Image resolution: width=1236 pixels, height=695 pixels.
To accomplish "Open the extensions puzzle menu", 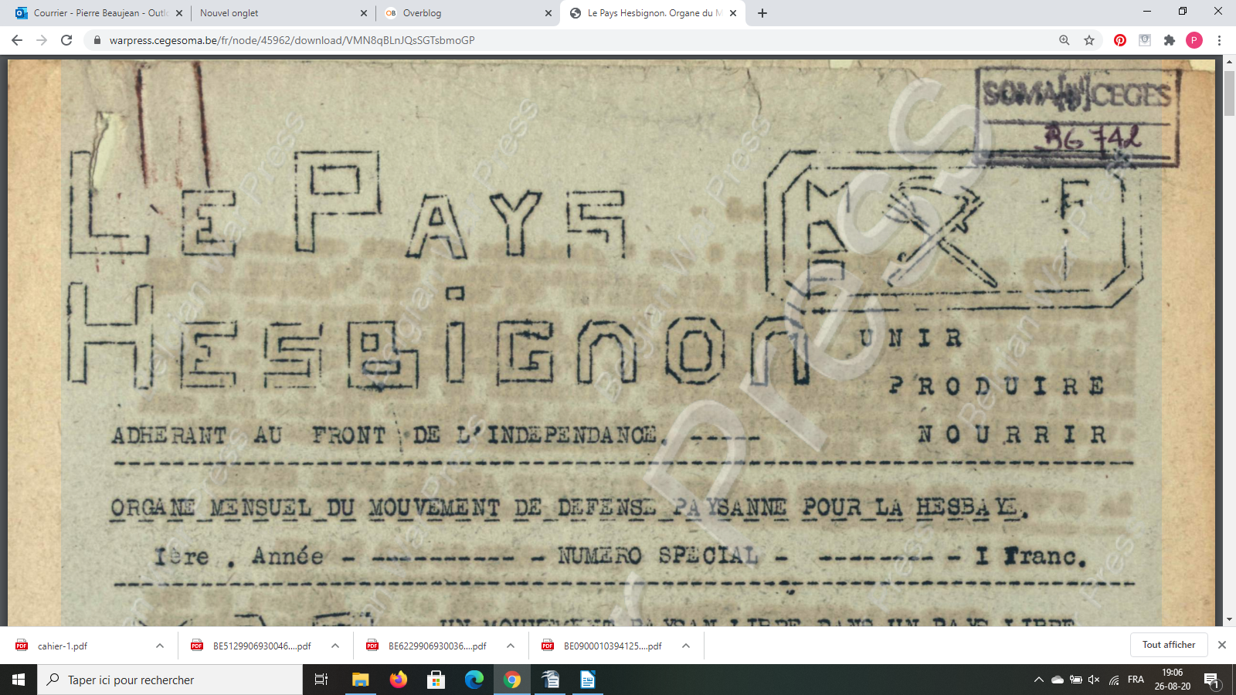I will click(x=1170, y=40).
